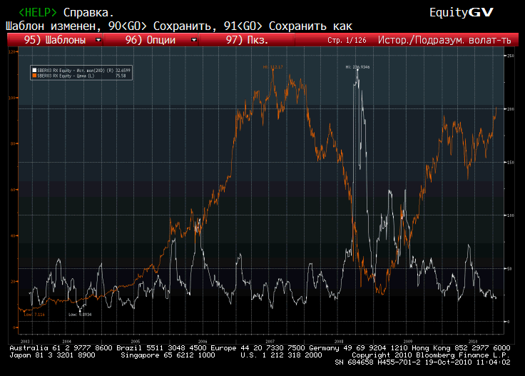Click the 2006 label on time axis
525x376 pixels.
click(x=203, y=342)
